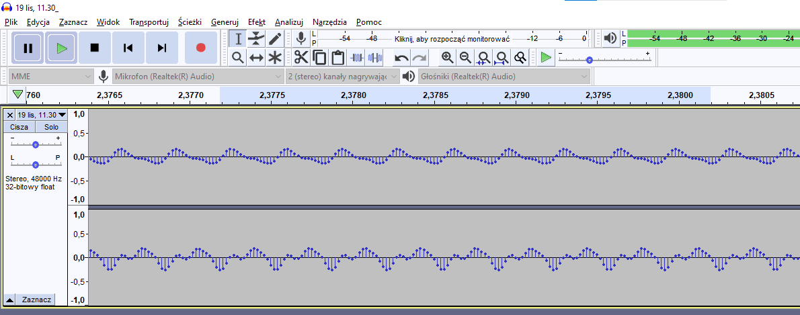Viewport: 800px width, 315px height.
Task: Toggle zoom with the zoom toggle icon
Action: (x=520, y=58)
